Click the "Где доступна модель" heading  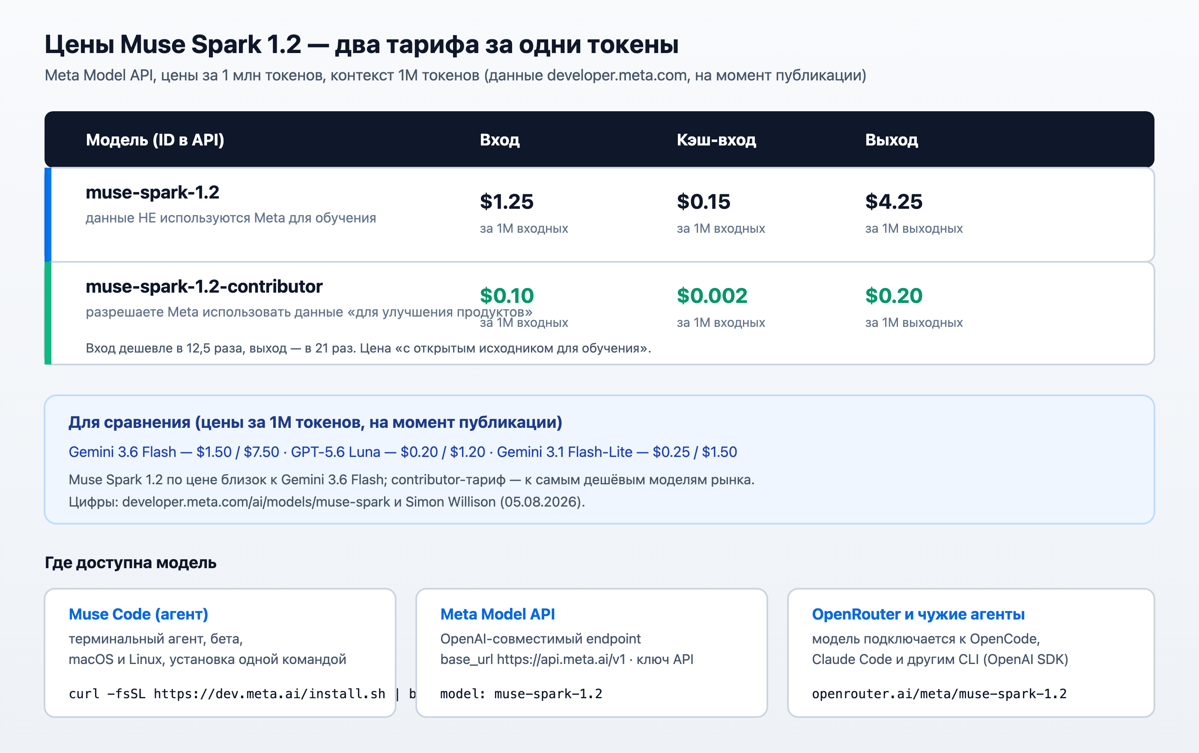tap(131, 563)
